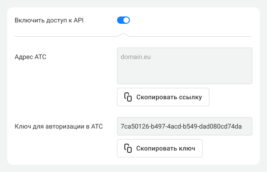Click the blue track of the API toggle
Viewport: 267px width, 172px height.
point(120,20)
